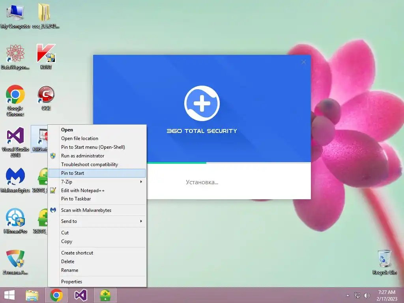Open the network tray icon
Viewport: 404px width, 303px height.
(x=357, y=296)
